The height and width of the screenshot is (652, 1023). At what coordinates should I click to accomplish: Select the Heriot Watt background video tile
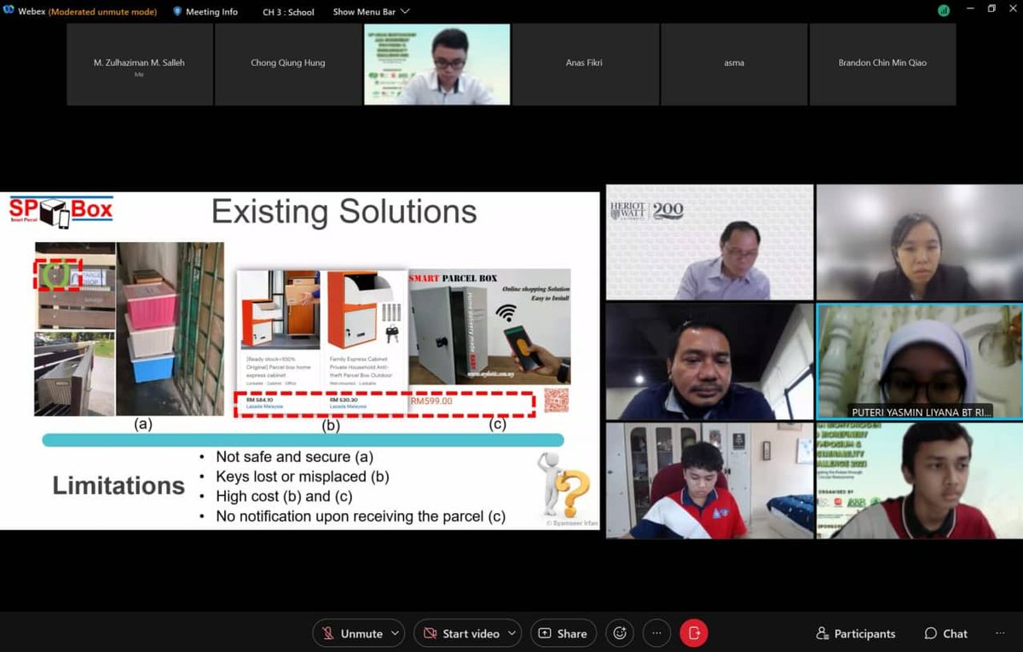710,242
